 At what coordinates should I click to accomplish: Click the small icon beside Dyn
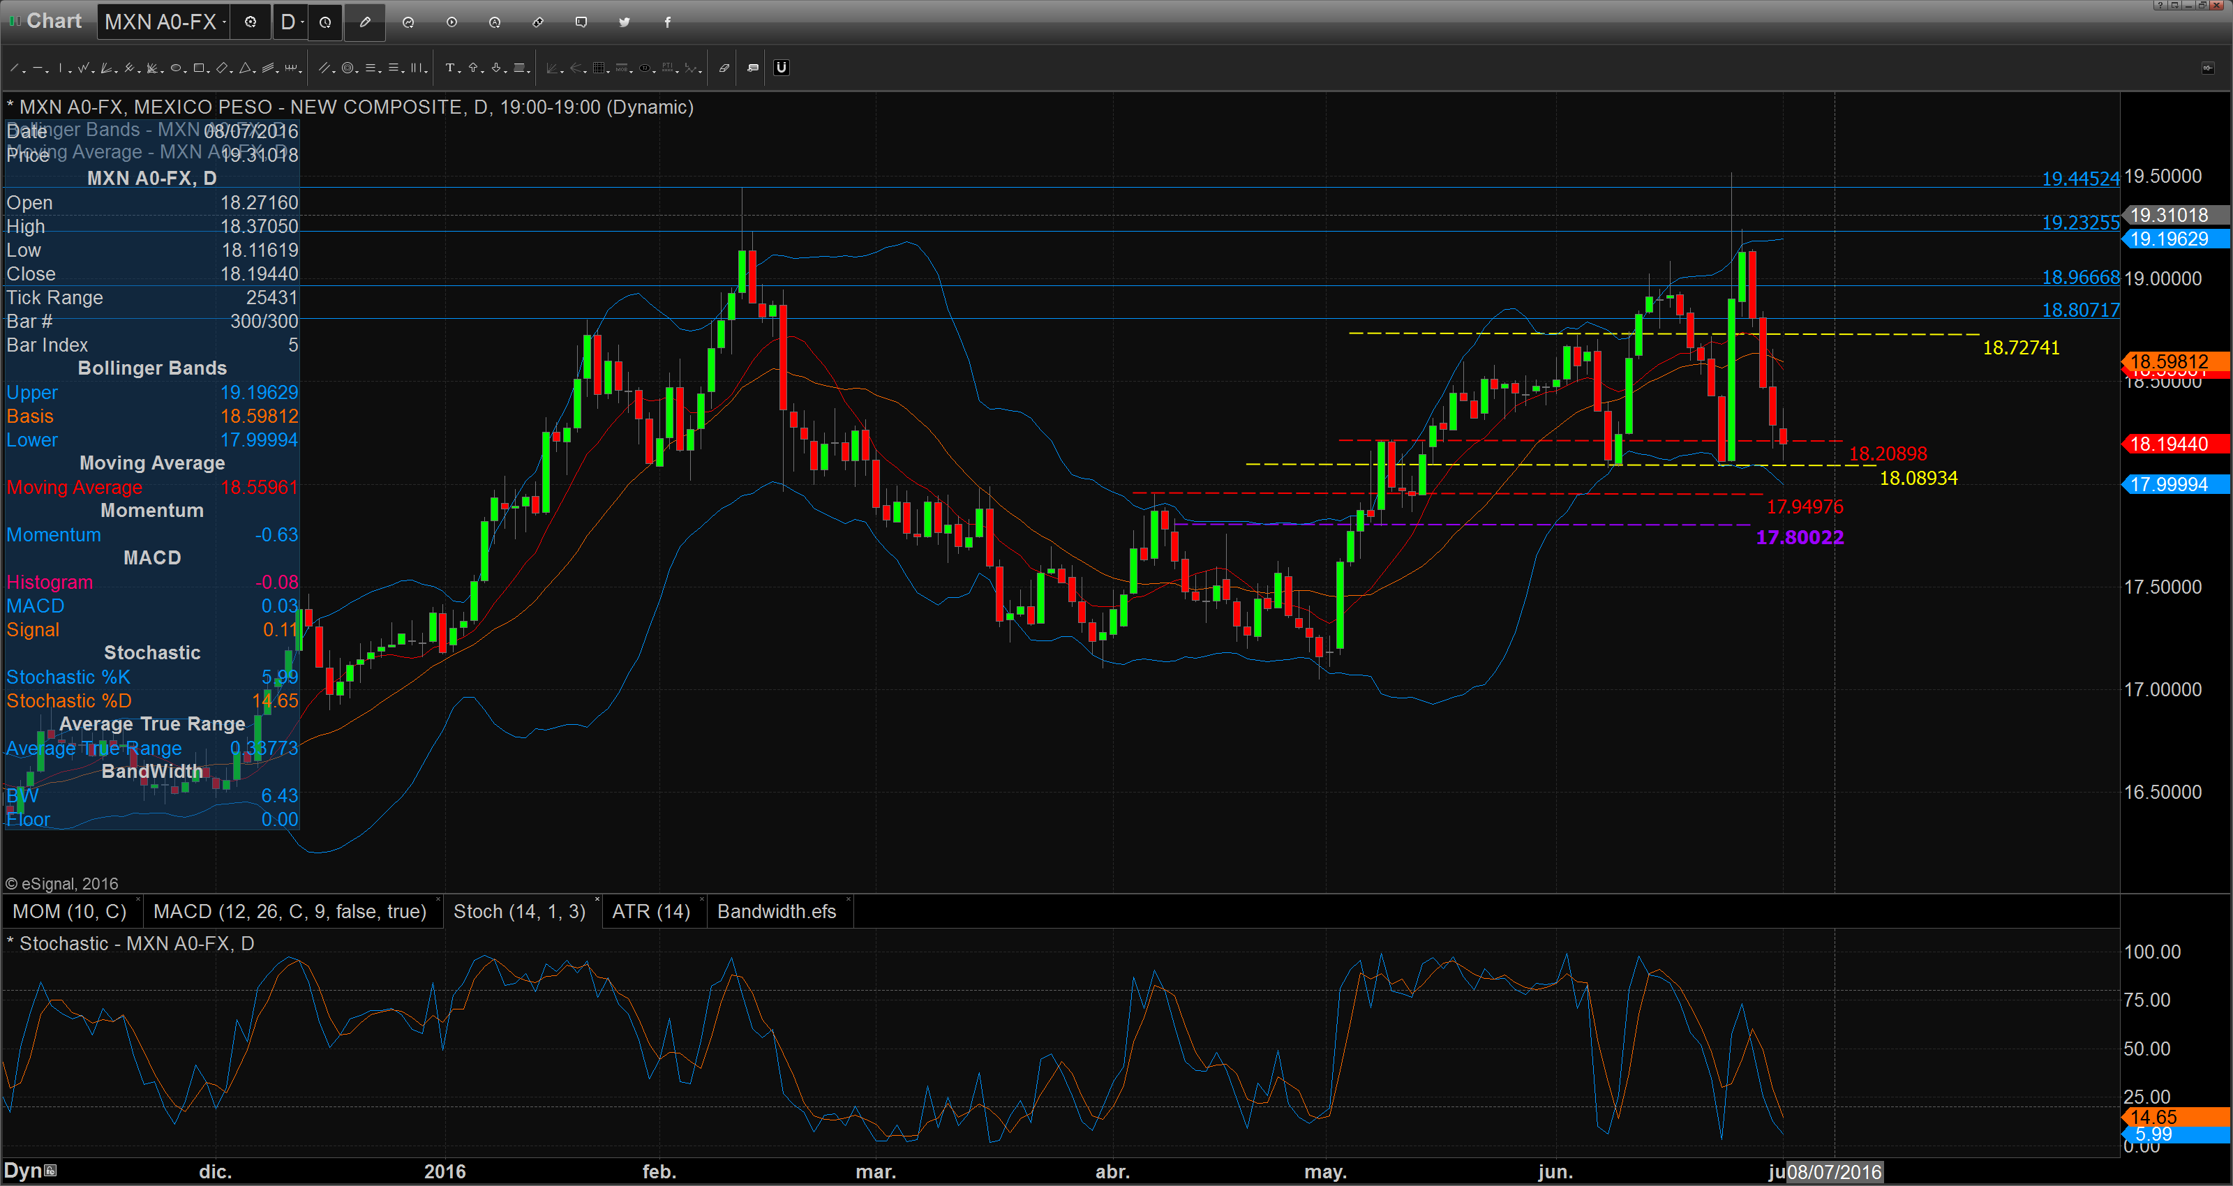[x=51, y=1171]
